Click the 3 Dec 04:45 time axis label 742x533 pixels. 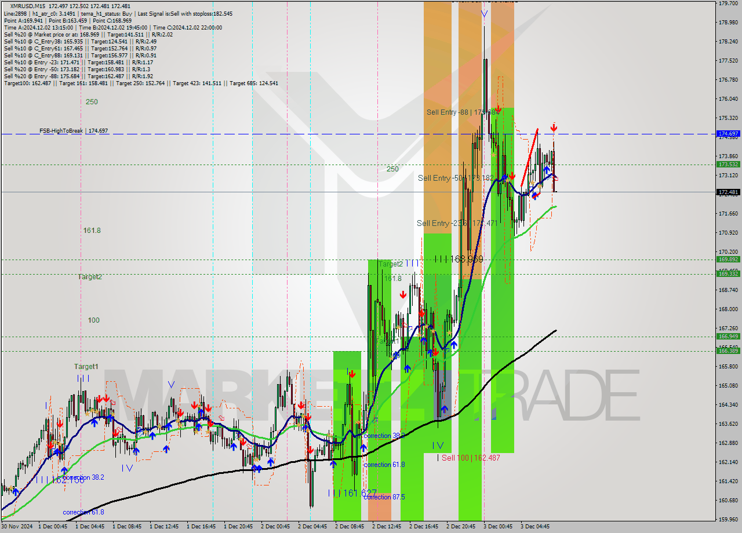(535, 527)
